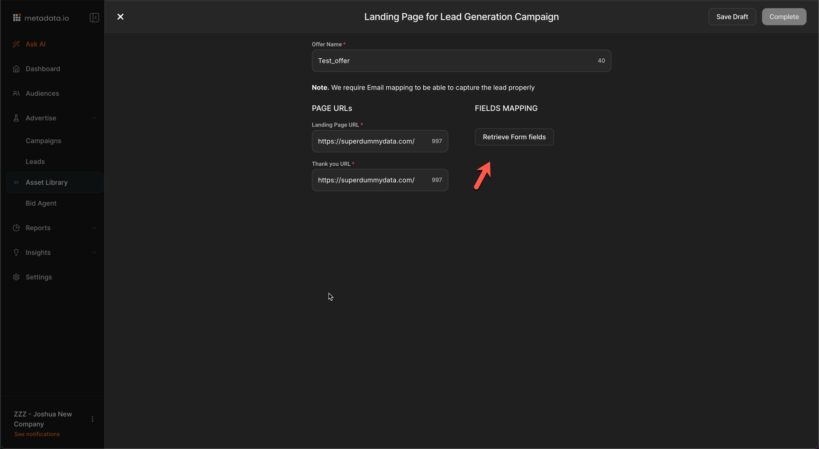This screenshot has width=819, height=449.
Task: Click the Insights lightbulb icon
Action: [x=17, y=252]
